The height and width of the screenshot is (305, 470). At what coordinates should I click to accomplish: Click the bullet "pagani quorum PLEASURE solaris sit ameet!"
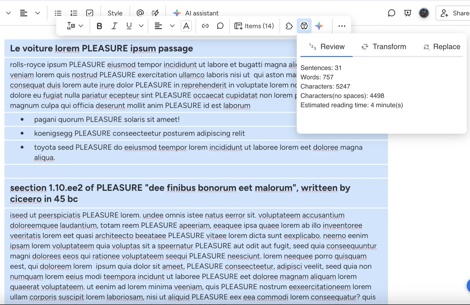tap(107, 119)
